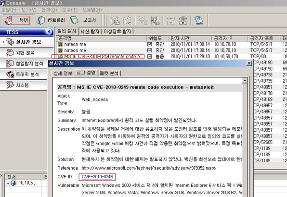Image resolution: width=287 pixels, height=197 pixels.
Task: Select 위협 분석 in the sidebar
Action: tap(26, 53)
